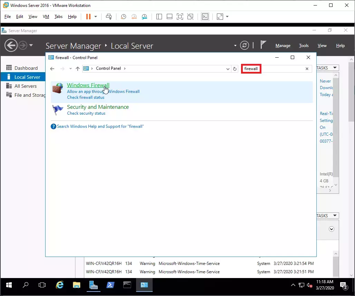Open the snapshot manager icon

144,17
